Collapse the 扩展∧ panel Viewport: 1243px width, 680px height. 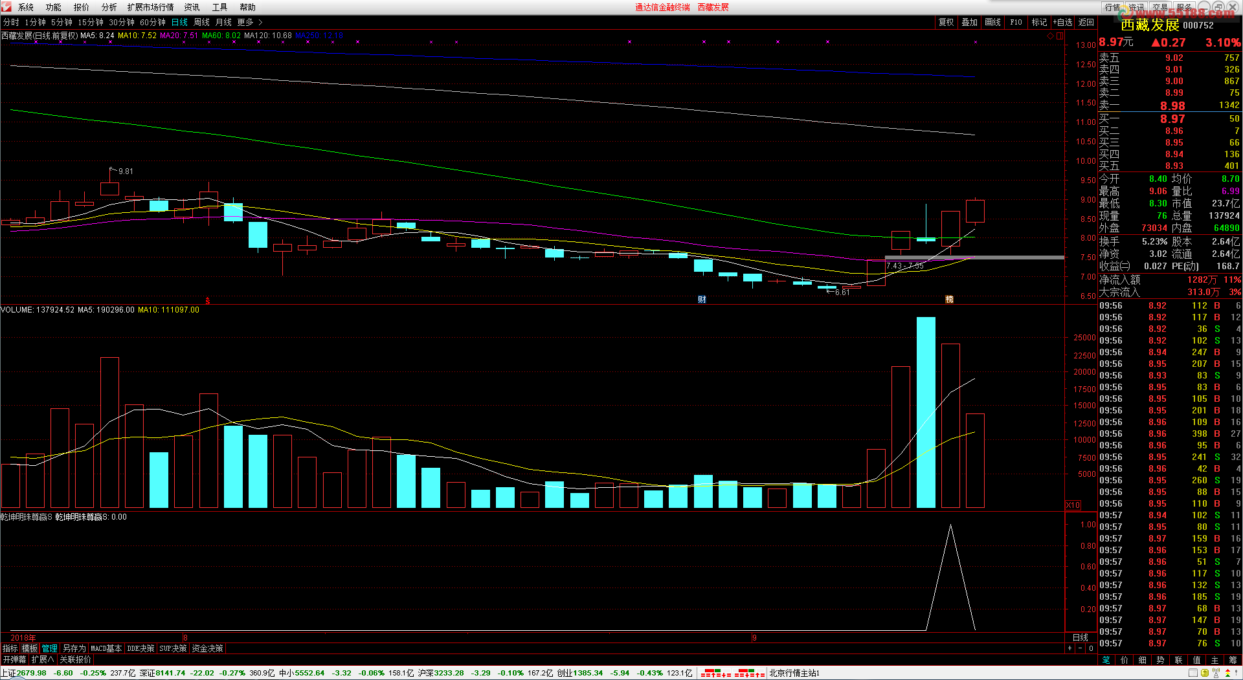point(43,659)
